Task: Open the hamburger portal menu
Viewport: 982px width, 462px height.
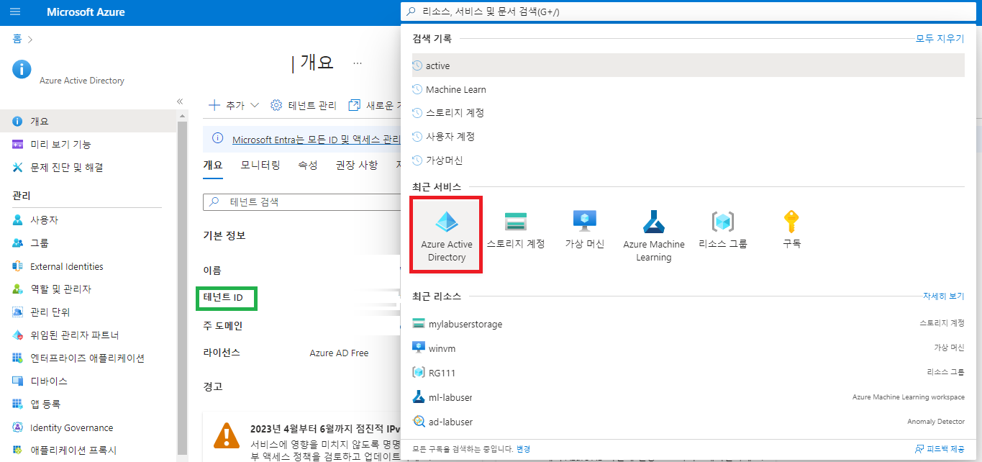Action: click(15, 12)
